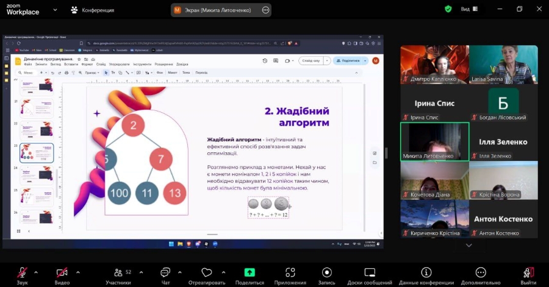Expand video options arrow beside Видео
The image size is (549, 287).
point(77,272)
